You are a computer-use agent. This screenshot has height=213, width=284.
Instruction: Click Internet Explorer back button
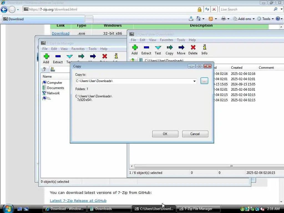click(4, 9)
